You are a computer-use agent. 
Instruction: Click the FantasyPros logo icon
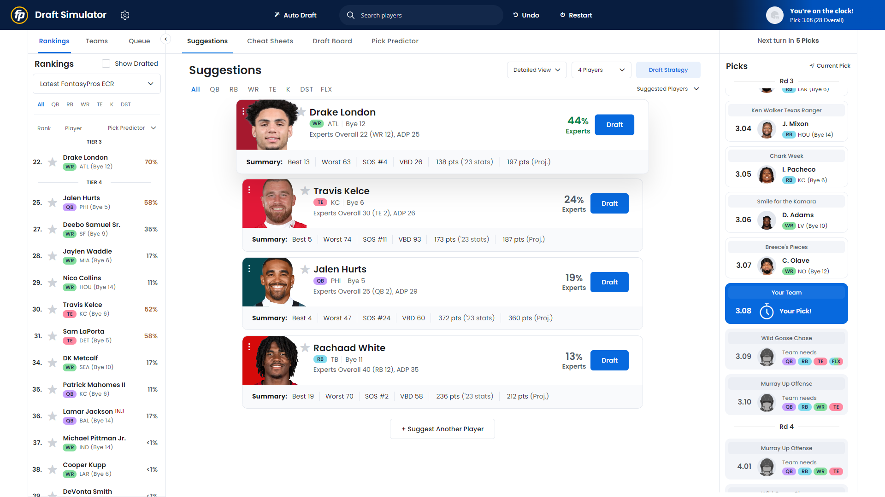click(19, 15)
